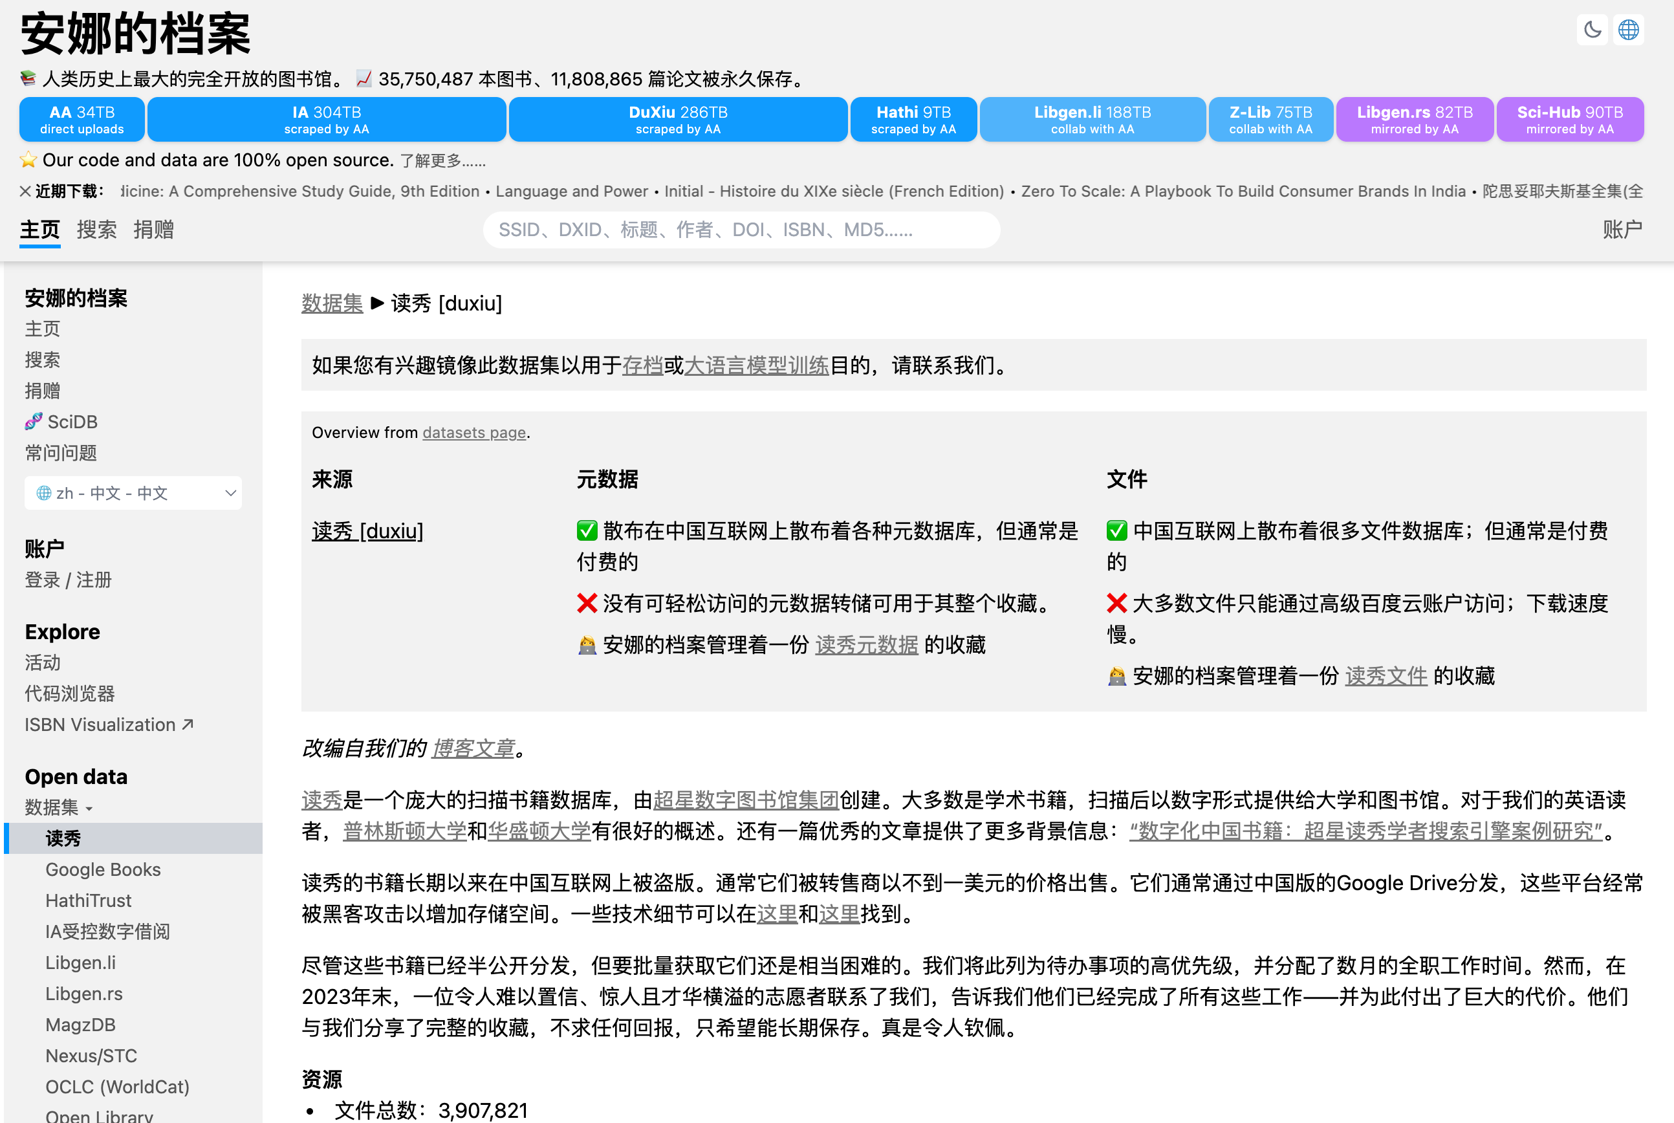
Task: Open 搜索 in the left sidebar
Action: [43, 360]
